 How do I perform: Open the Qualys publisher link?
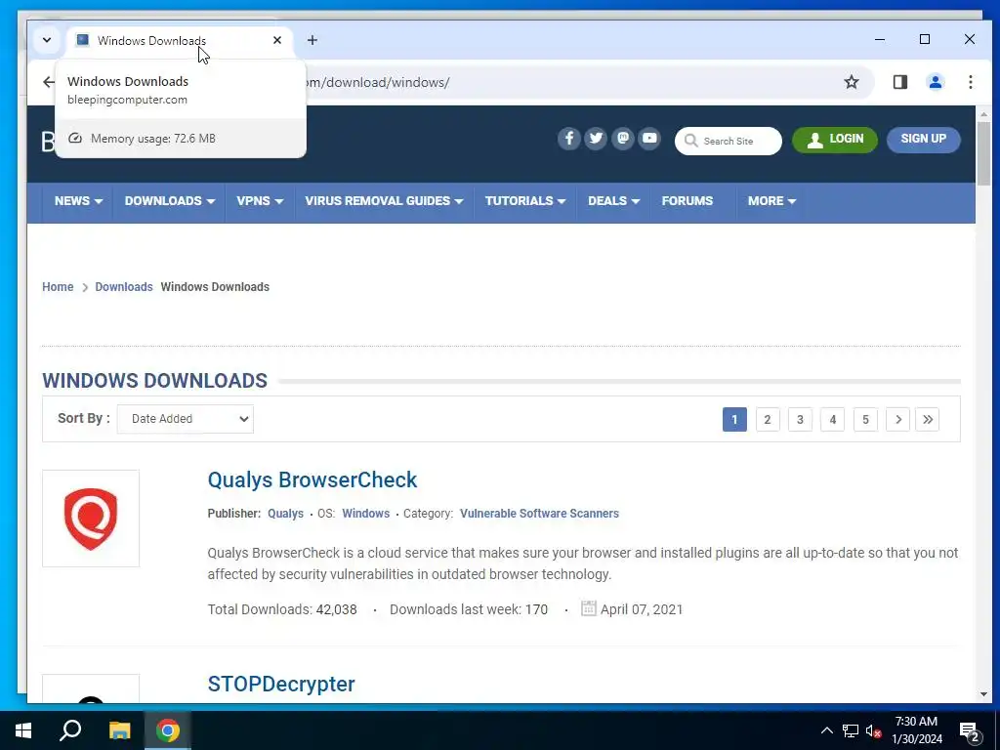click(x=286, y=514)
